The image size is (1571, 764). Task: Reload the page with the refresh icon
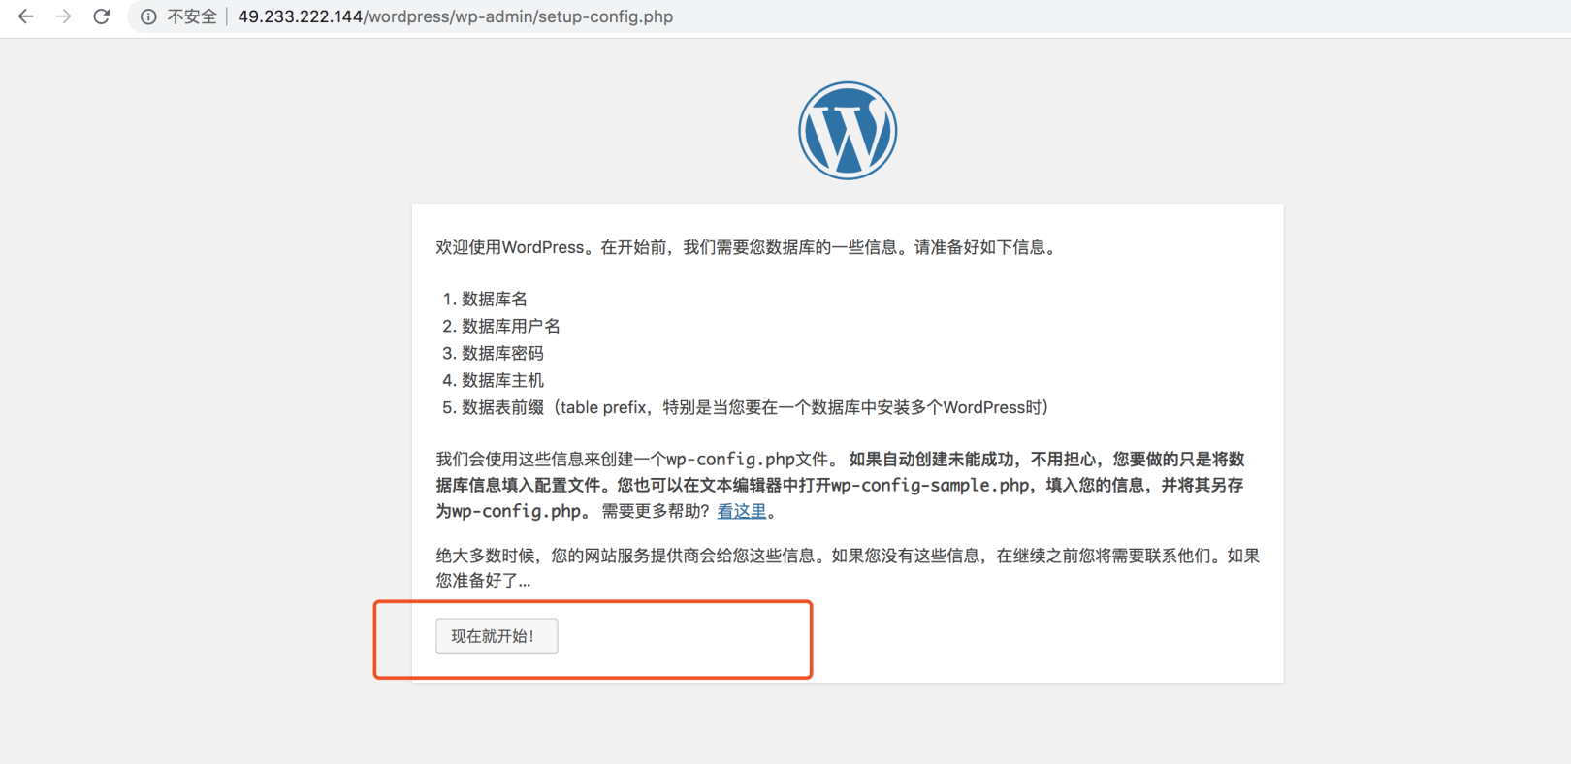click(x=102, y=16)
